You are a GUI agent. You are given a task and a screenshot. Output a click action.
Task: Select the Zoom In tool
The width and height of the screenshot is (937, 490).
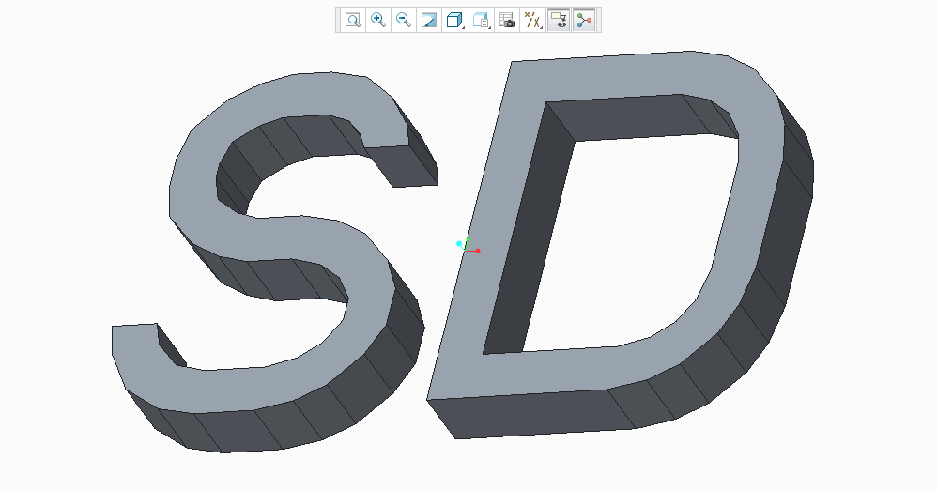pyautogui.click(x=378, y=20)
